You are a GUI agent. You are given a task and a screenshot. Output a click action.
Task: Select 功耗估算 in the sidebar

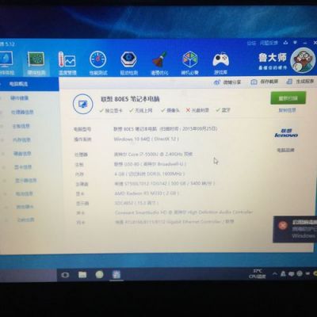click(x=25, y=220)
